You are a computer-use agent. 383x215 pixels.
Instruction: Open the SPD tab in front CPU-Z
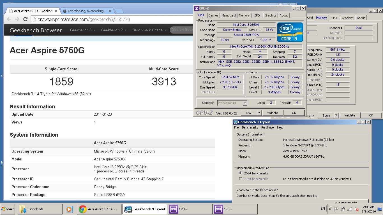[257, 15]
